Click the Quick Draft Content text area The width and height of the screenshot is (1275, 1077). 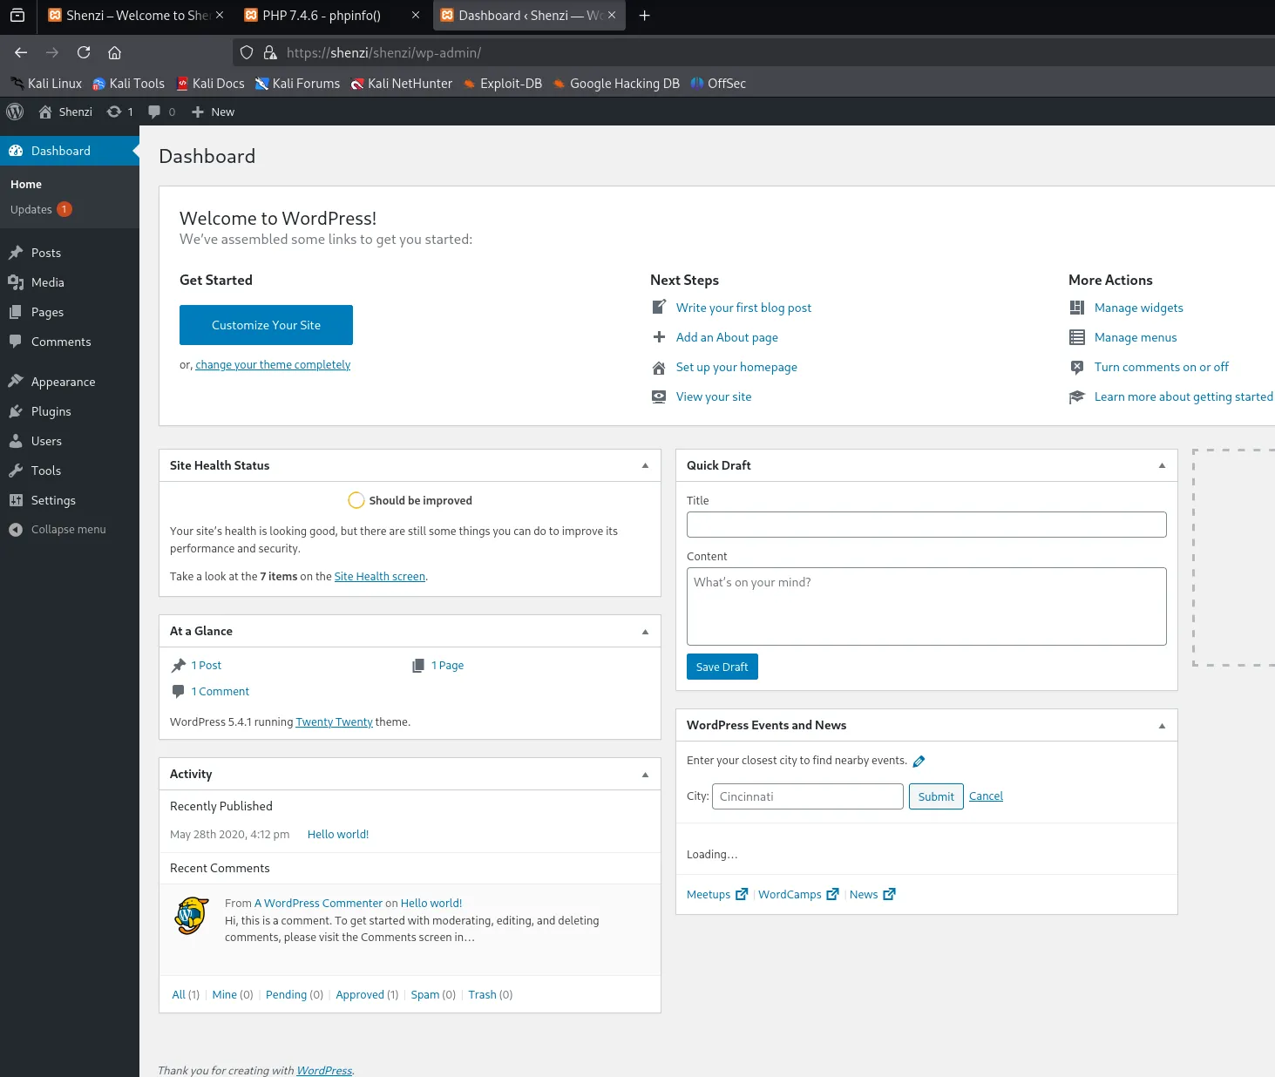click(x=926, y=606)
